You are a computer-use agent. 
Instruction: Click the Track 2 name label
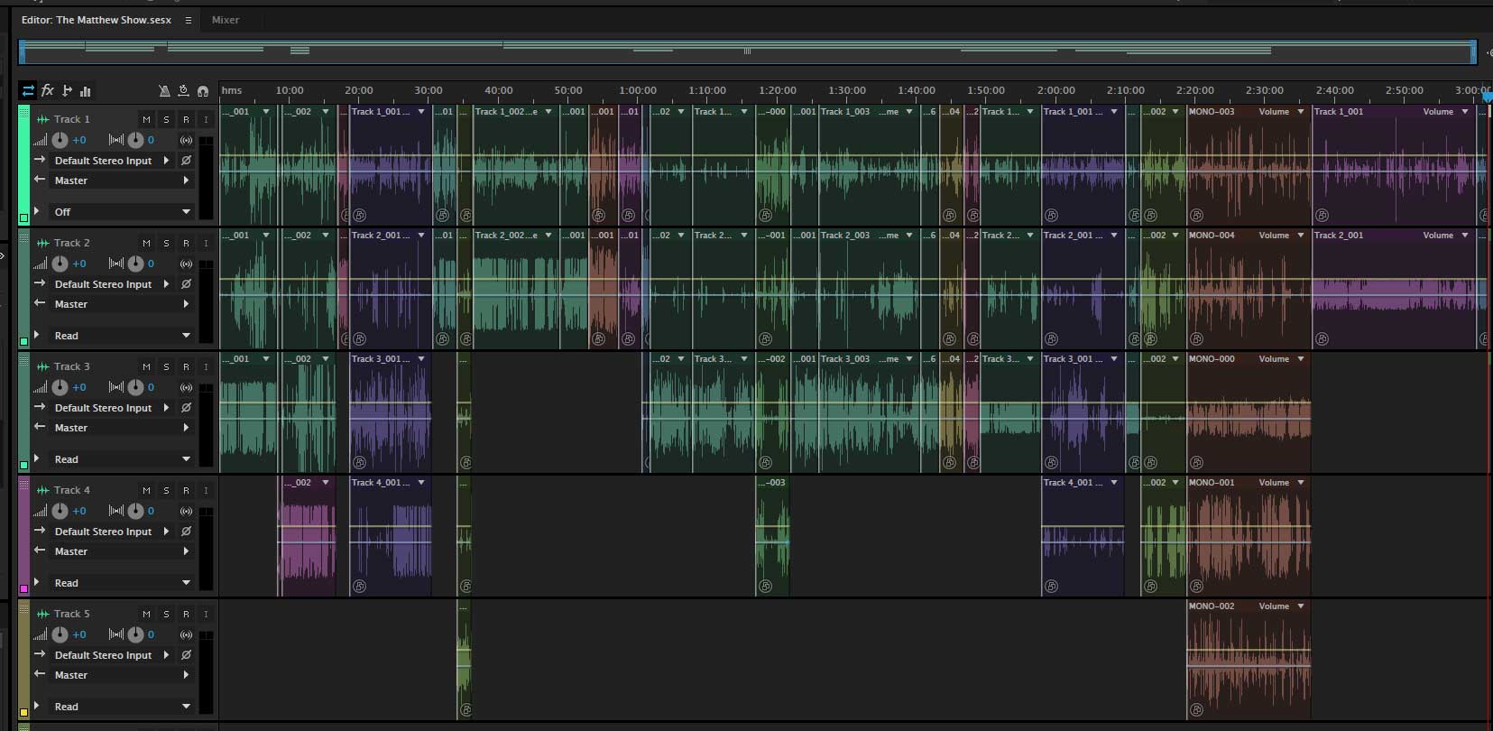coord(72,243)
